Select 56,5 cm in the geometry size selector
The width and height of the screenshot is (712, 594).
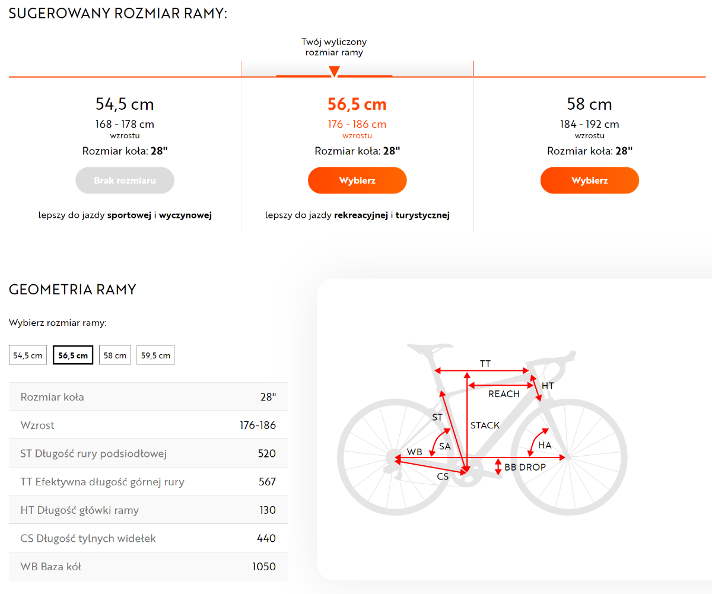[73, 355]
